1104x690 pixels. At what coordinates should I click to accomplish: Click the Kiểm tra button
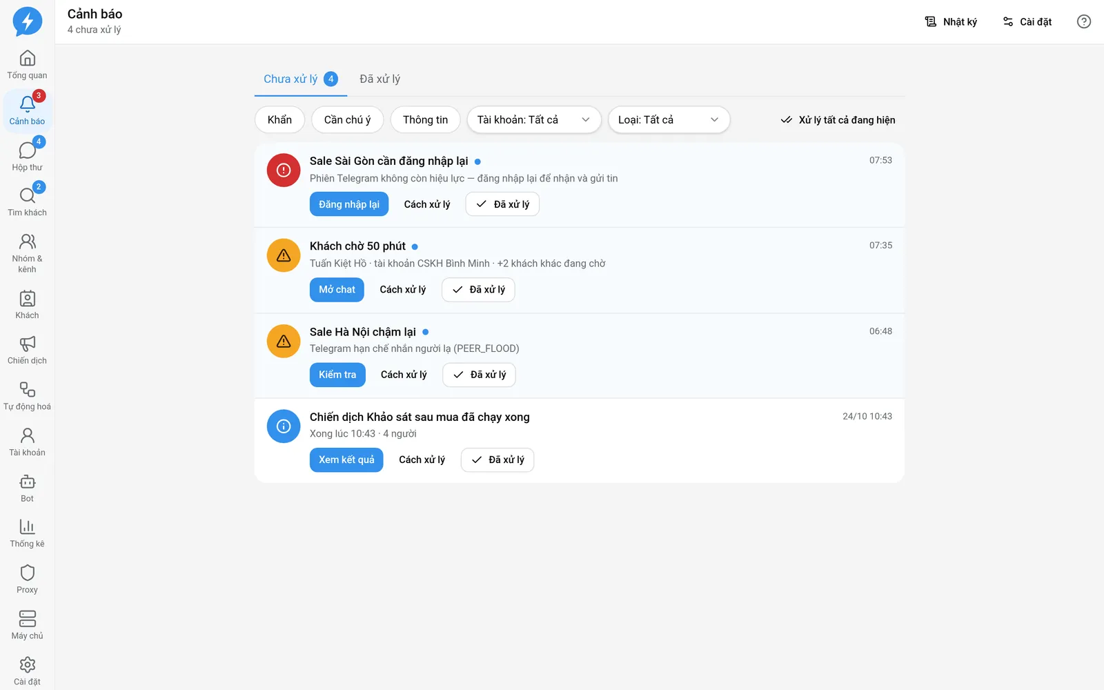(337, 375)
